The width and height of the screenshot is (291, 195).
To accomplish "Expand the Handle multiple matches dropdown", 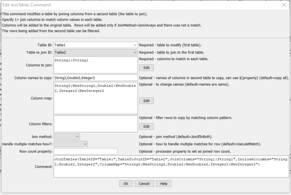I will [71, 144].
